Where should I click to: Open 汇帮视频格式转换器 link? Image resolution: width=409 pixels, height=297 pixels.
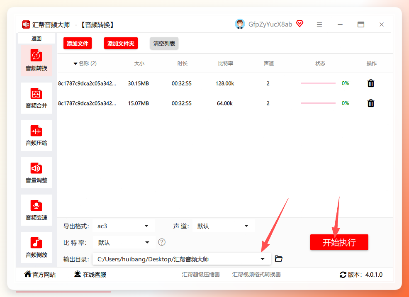click(x=256, y=275)
